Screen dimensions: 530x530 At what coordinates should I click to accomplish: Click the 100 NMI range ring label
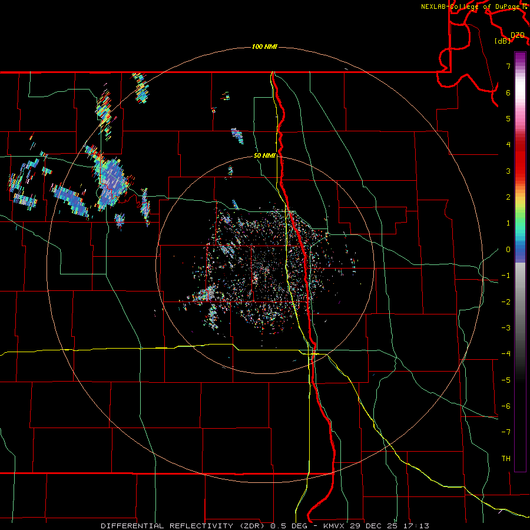click(x=264, y=47)
